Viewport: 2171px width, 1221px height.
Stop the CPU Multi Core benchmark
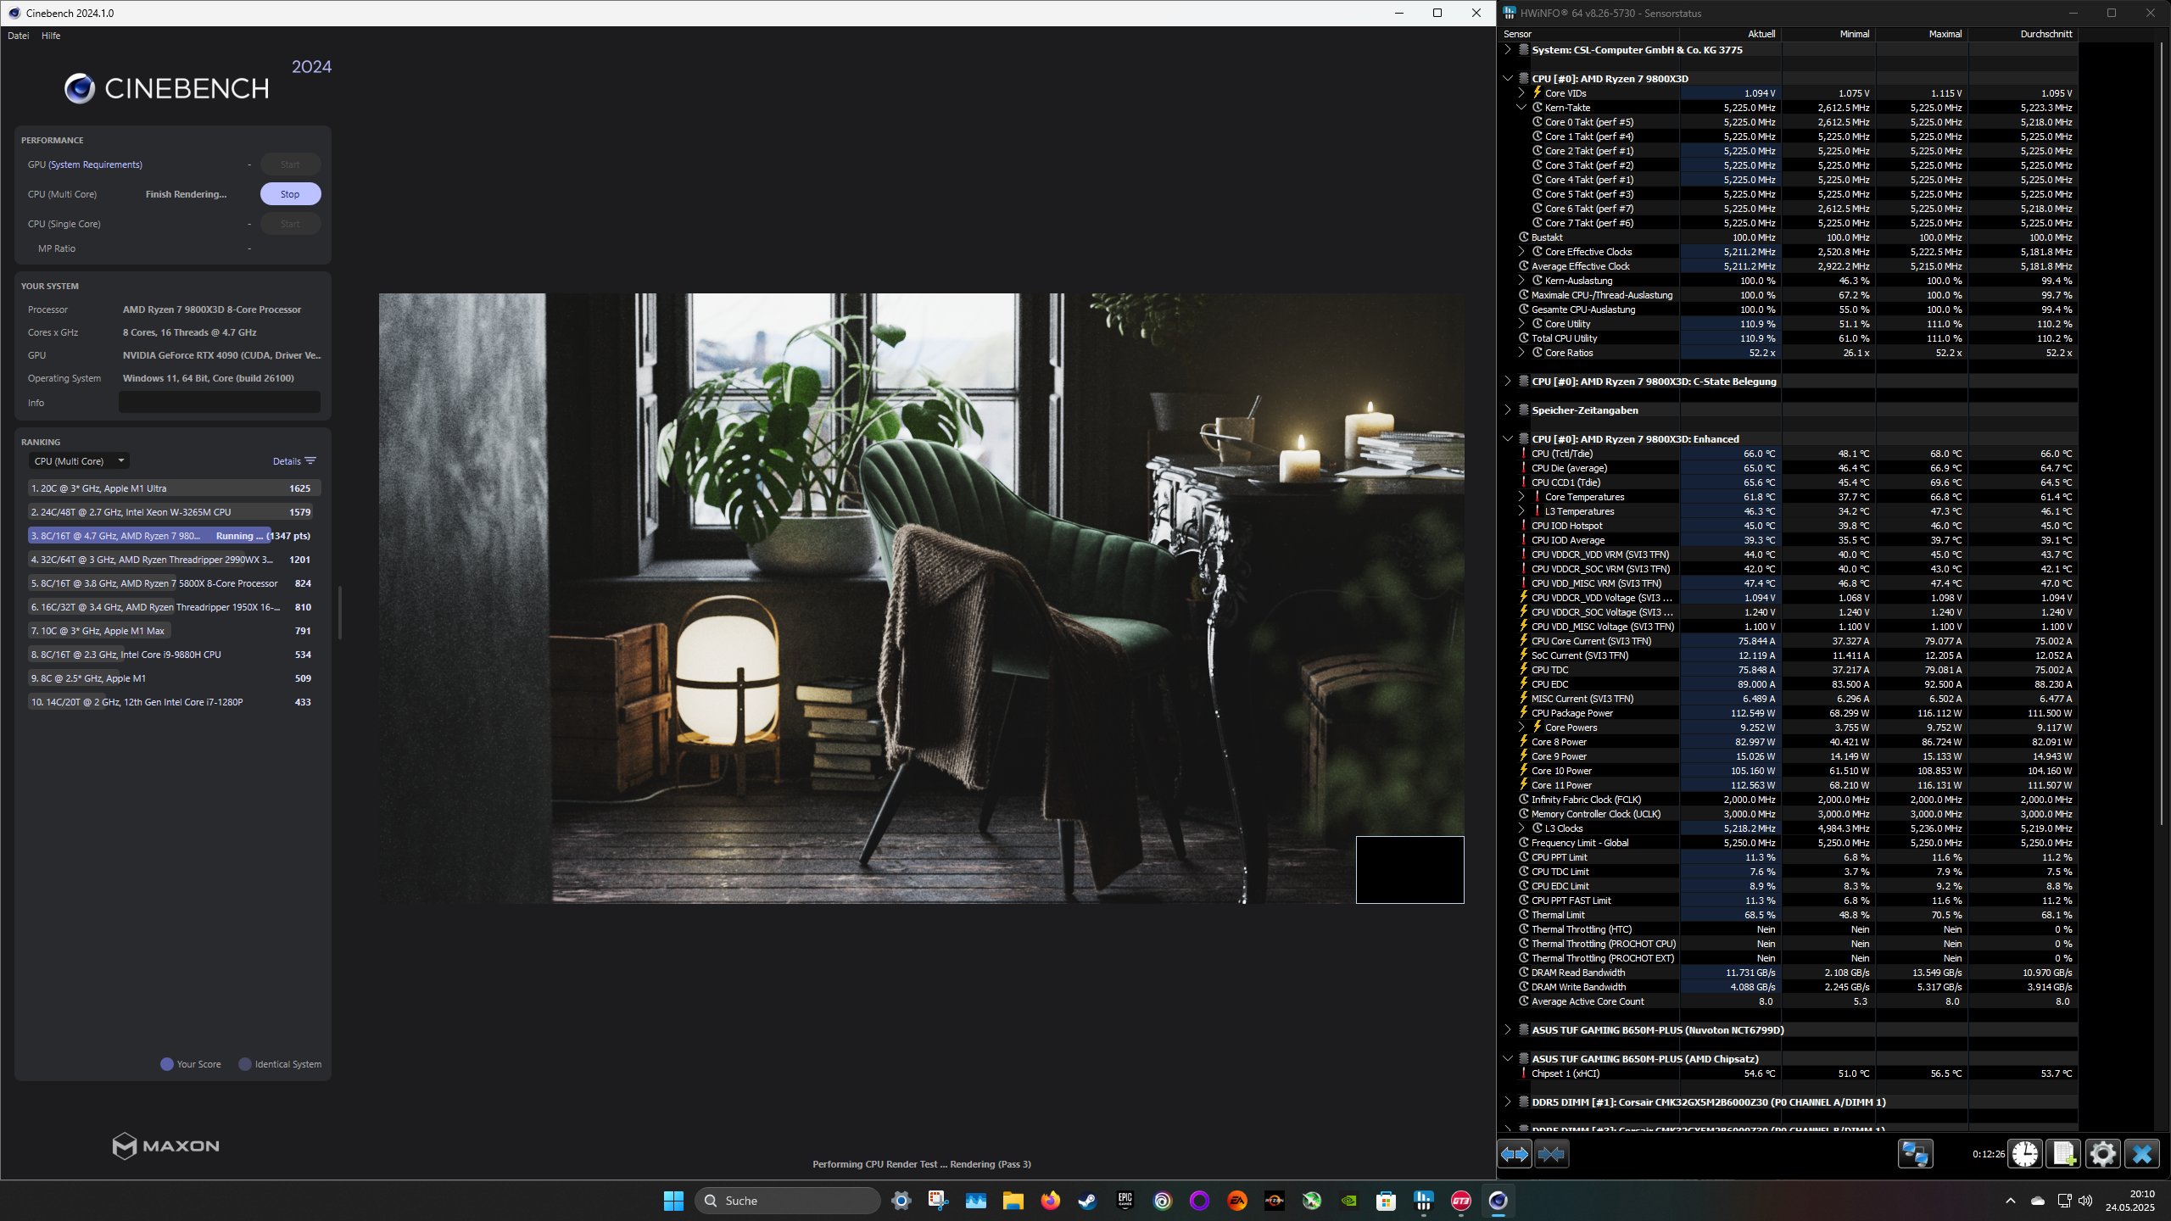click(x=290, y=194)
